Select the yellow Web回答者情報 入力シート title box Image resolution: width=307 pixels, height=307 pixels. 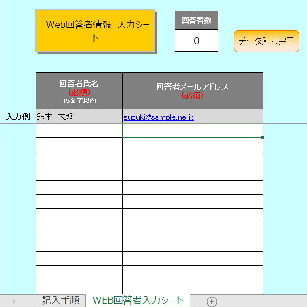pyautogui.click(x=96, y=31)
